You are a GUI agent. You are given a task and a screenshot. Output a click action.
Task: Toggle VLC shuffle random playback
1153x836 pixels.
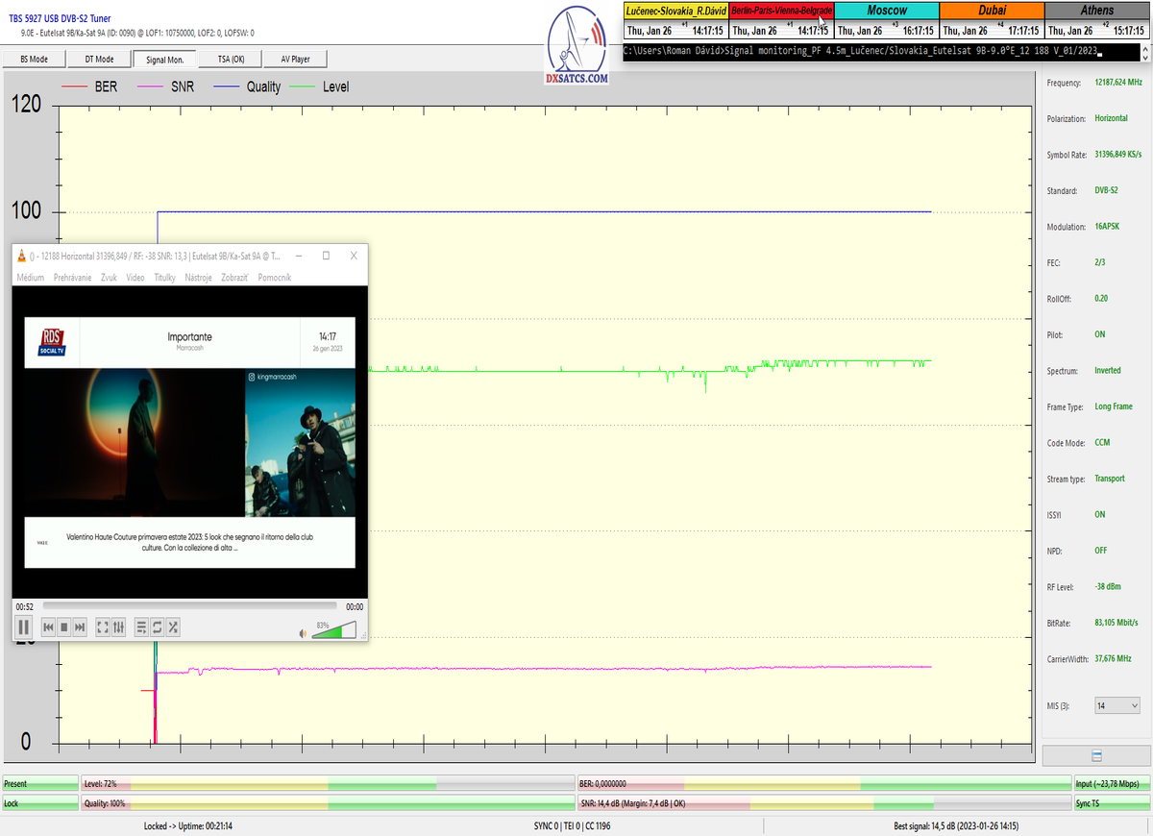173,627
